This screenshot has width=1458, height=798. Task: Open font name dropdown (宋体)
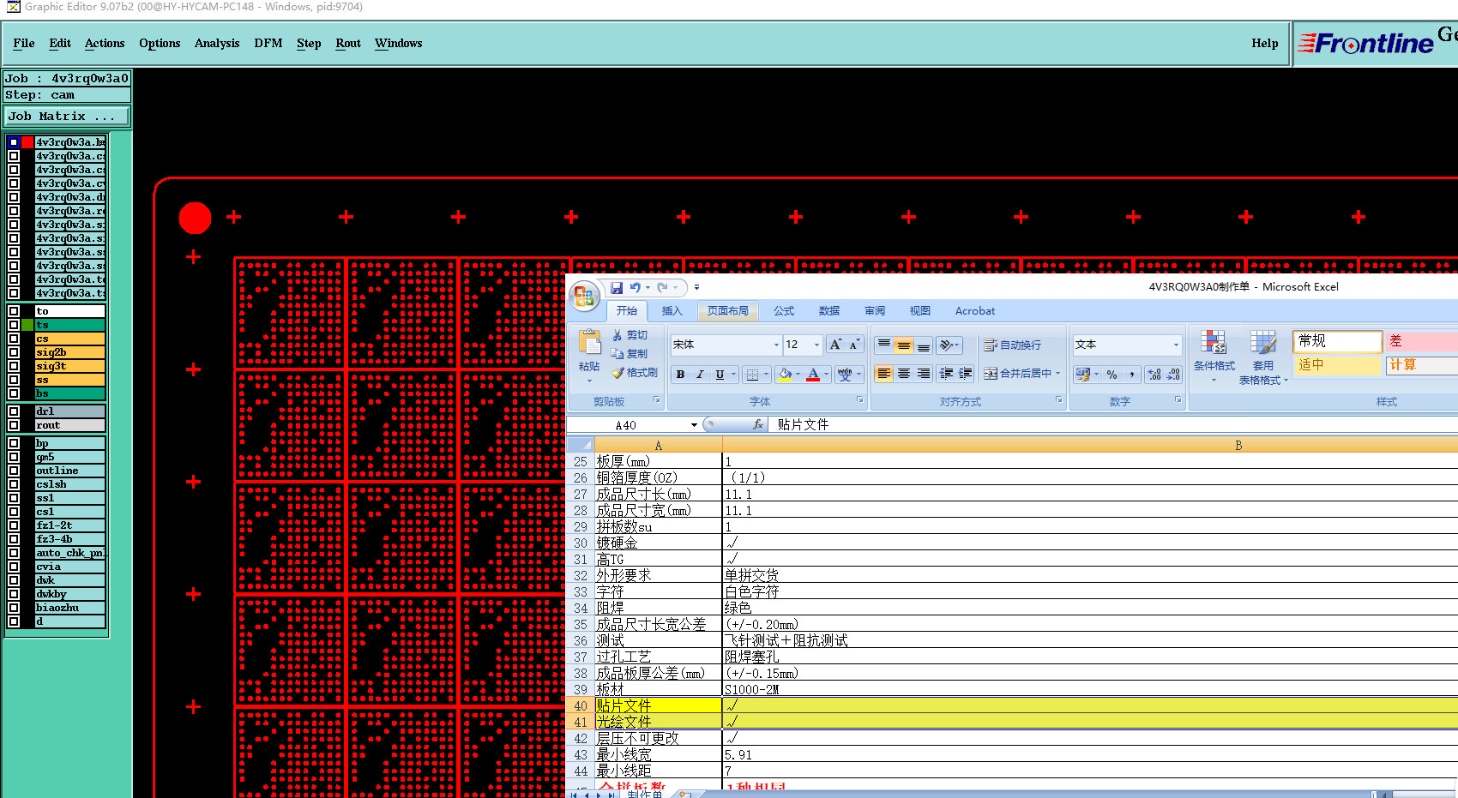776,345
